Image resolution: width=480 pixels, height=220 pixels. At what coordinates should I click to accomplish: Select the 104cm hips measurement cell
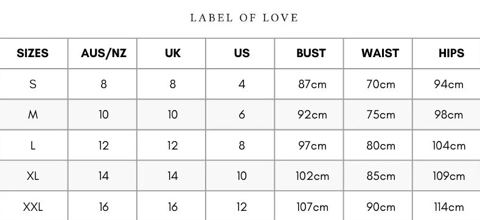(x=449, y=145)
